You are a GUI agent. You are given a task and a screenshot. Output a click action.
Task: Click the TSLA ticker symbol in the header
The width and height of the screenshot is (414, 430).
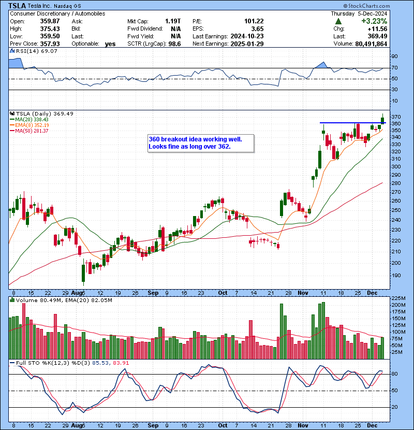(x=17, y=6)
